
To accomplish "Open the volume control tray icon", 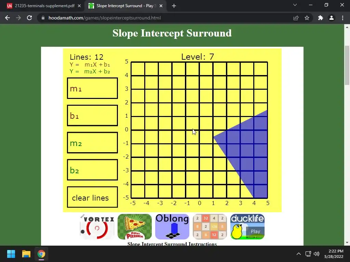I will pos(317,254).
